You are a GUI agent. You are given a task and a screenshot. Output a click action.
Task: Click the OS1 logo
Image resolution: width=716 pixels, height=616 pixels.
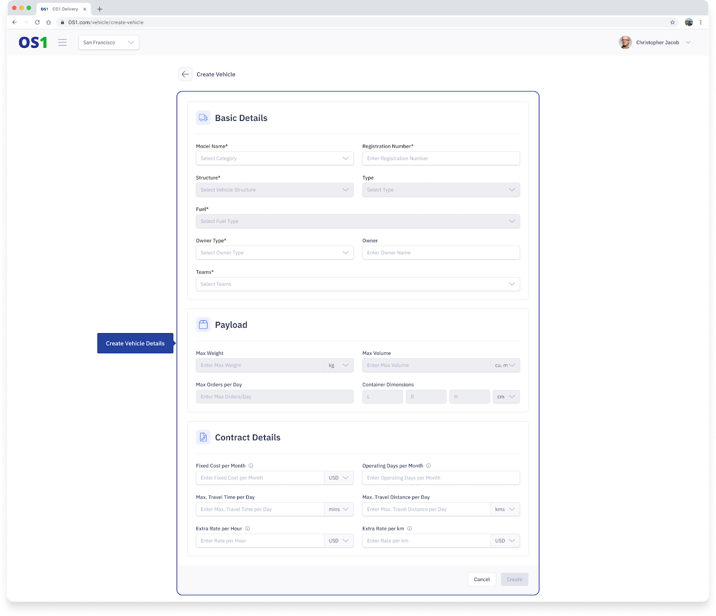[x=33, y=43]
